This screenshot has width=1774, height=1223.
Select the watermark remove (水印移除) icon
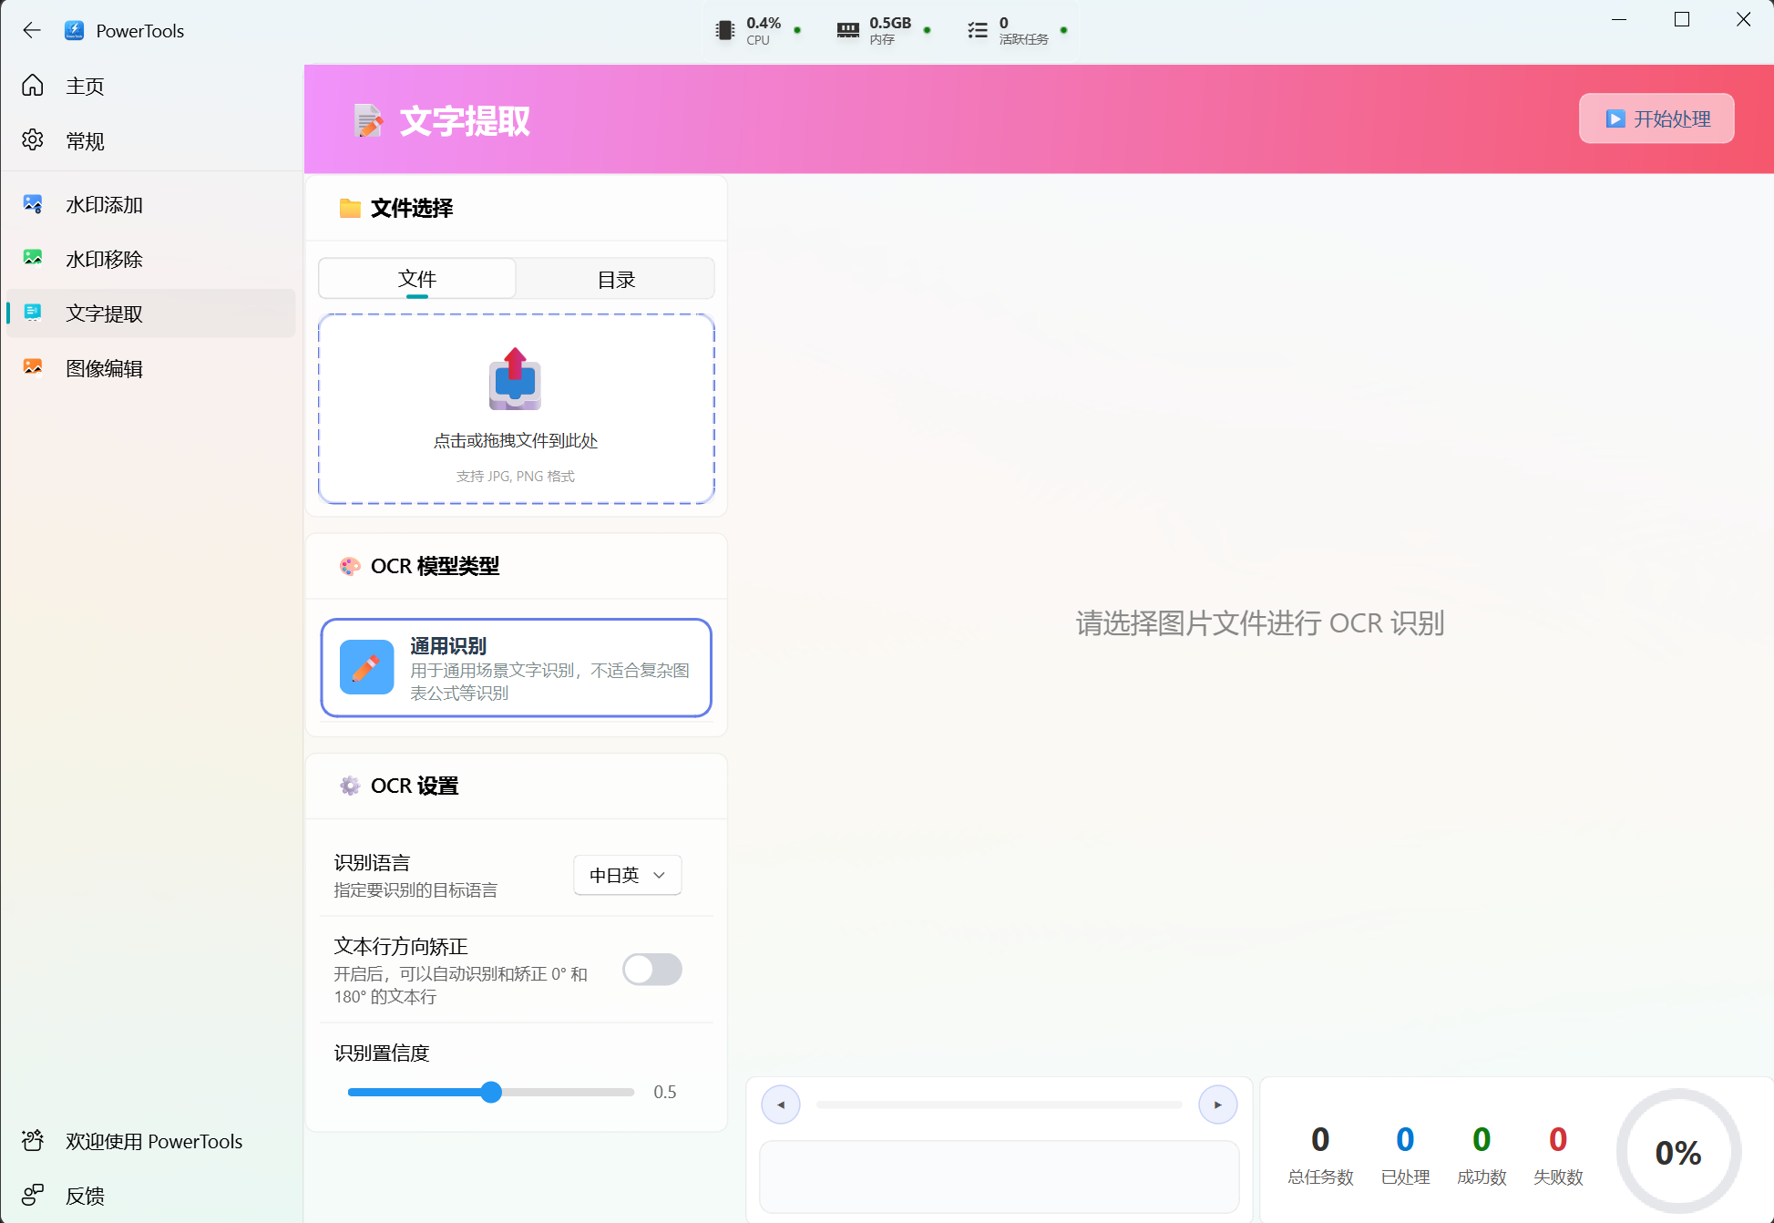coord(33,259)
